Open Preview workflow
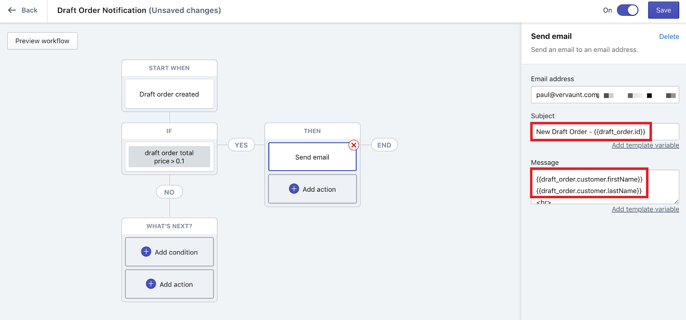 click(x=42, y=41)
